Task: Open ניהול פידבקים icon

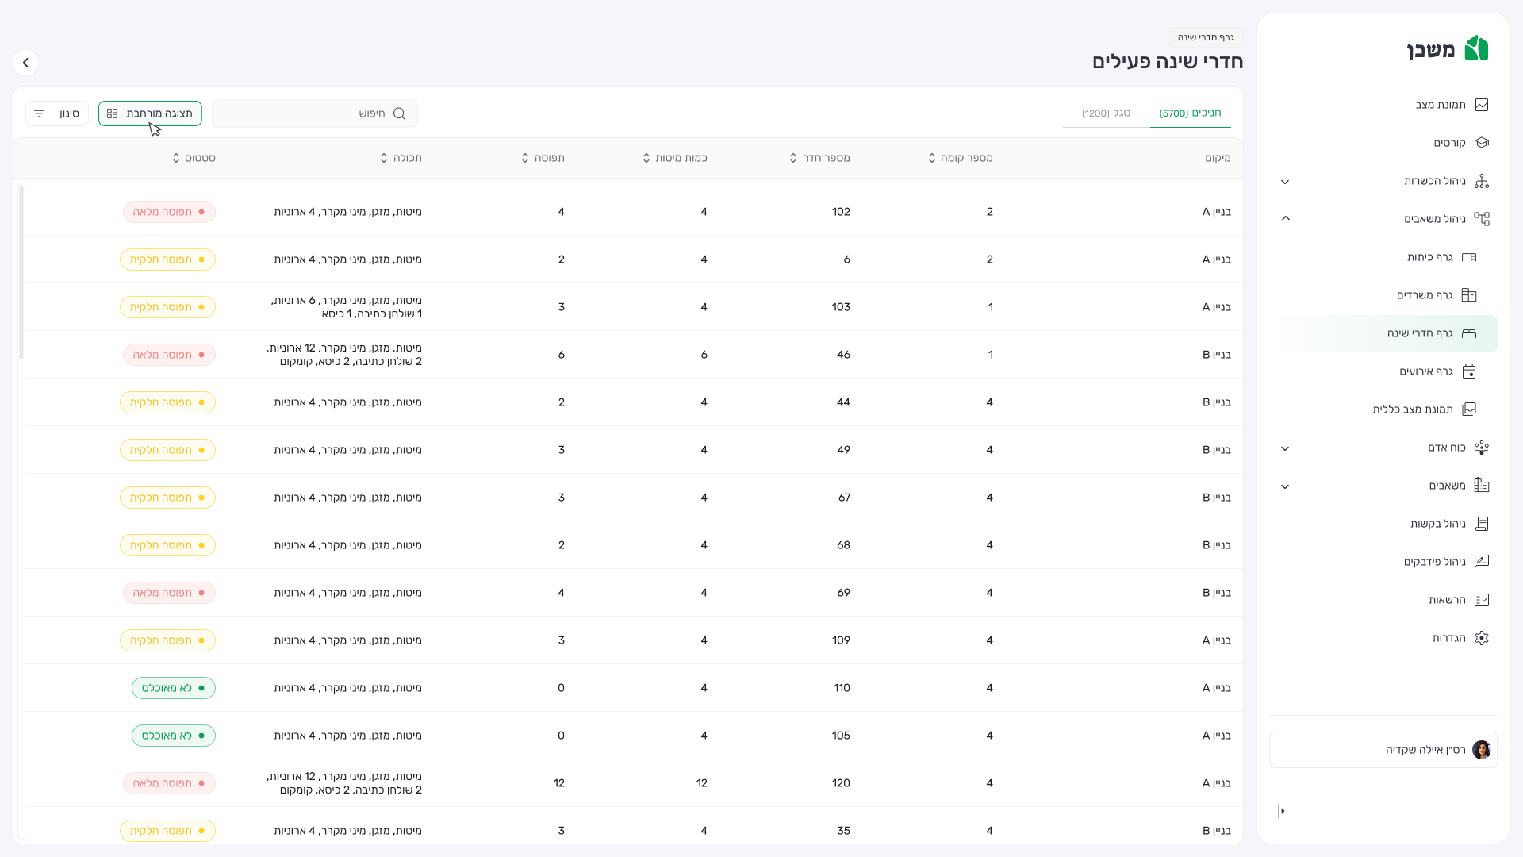Action: click(x=1482, y=562)
